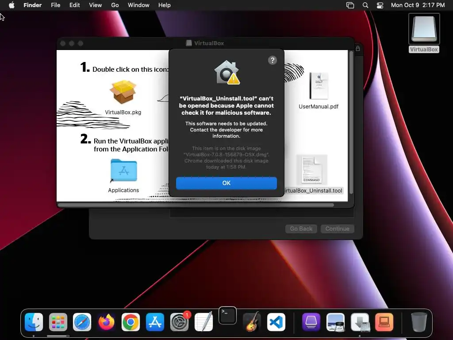Click the date and time in menu bar

click(418, 5)
